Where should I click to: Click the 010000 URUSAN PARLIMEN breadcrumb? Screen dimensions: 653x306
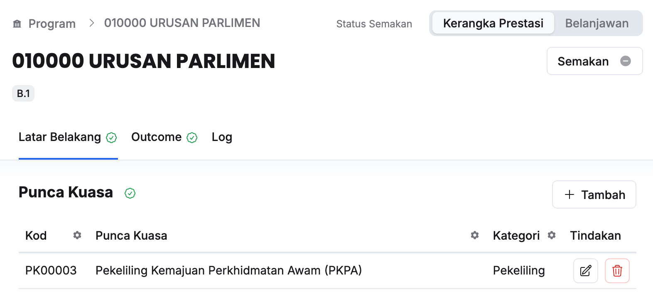click(x=182, y=23)
